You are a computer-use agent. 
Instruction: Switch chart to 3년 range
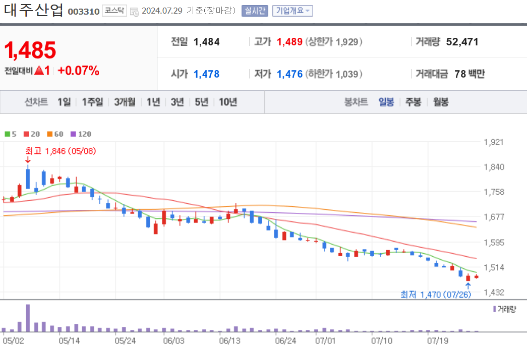(177, 102)
